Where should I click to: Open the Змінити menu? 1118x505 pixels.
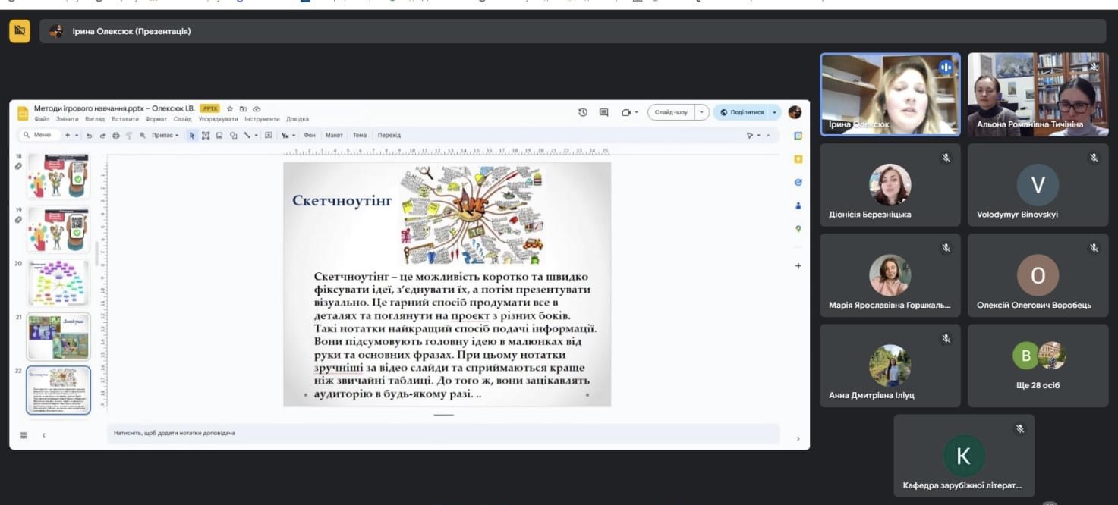(x=68, y=119)
